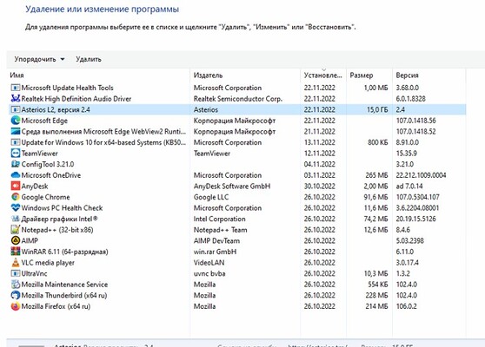Click publisher Notepad++ Team
Screen dimensions: 485x347
pyautogui.click(x=220, y=230)
